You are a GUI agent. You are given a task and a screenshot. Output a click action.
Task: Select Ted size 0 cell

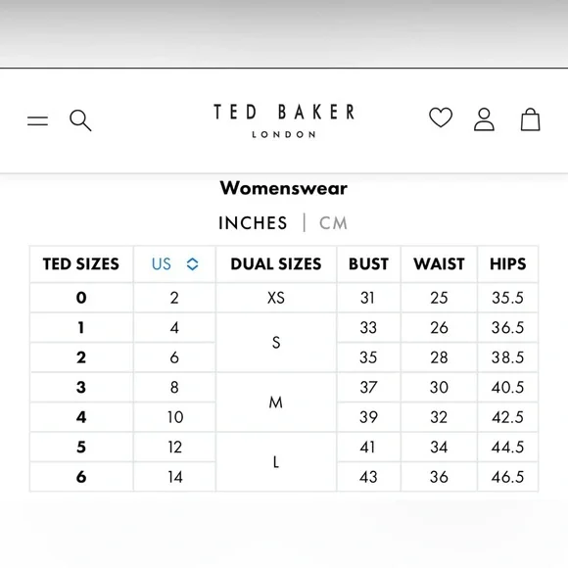pyautogui.click(x=81, y=298)
